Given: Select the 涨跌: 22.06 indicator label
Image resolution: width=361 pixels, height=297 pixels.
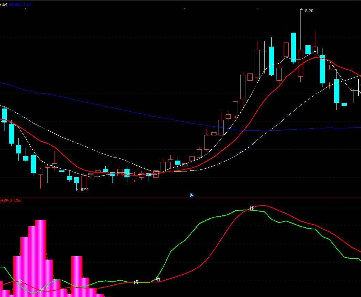Looking at the screenshot, I should coord(10,200).
